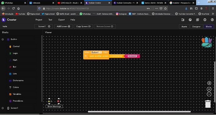Open the Logic blocks category
This screenshot has height=115, width=216.
tap(22, 53)
